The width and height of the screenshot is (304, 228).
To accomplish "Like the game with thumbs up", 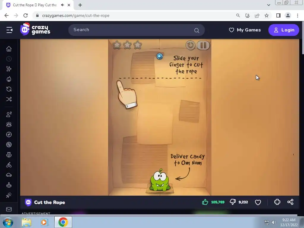I will [205, 202].
